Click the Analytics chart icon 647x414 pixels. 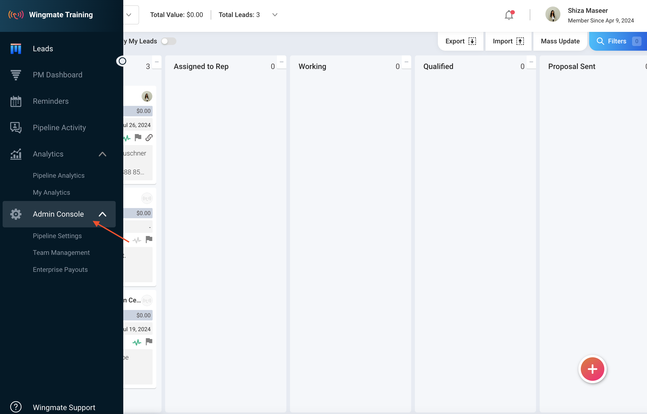[x=16, y=154]
